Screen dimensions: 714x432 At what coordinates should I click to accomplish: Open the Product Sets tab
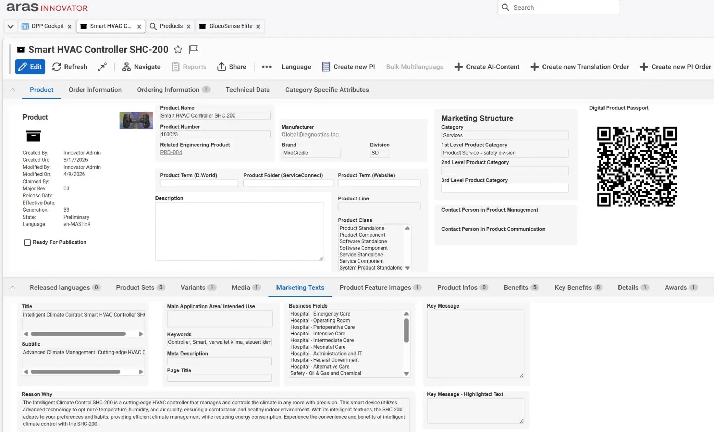point(140,288)
